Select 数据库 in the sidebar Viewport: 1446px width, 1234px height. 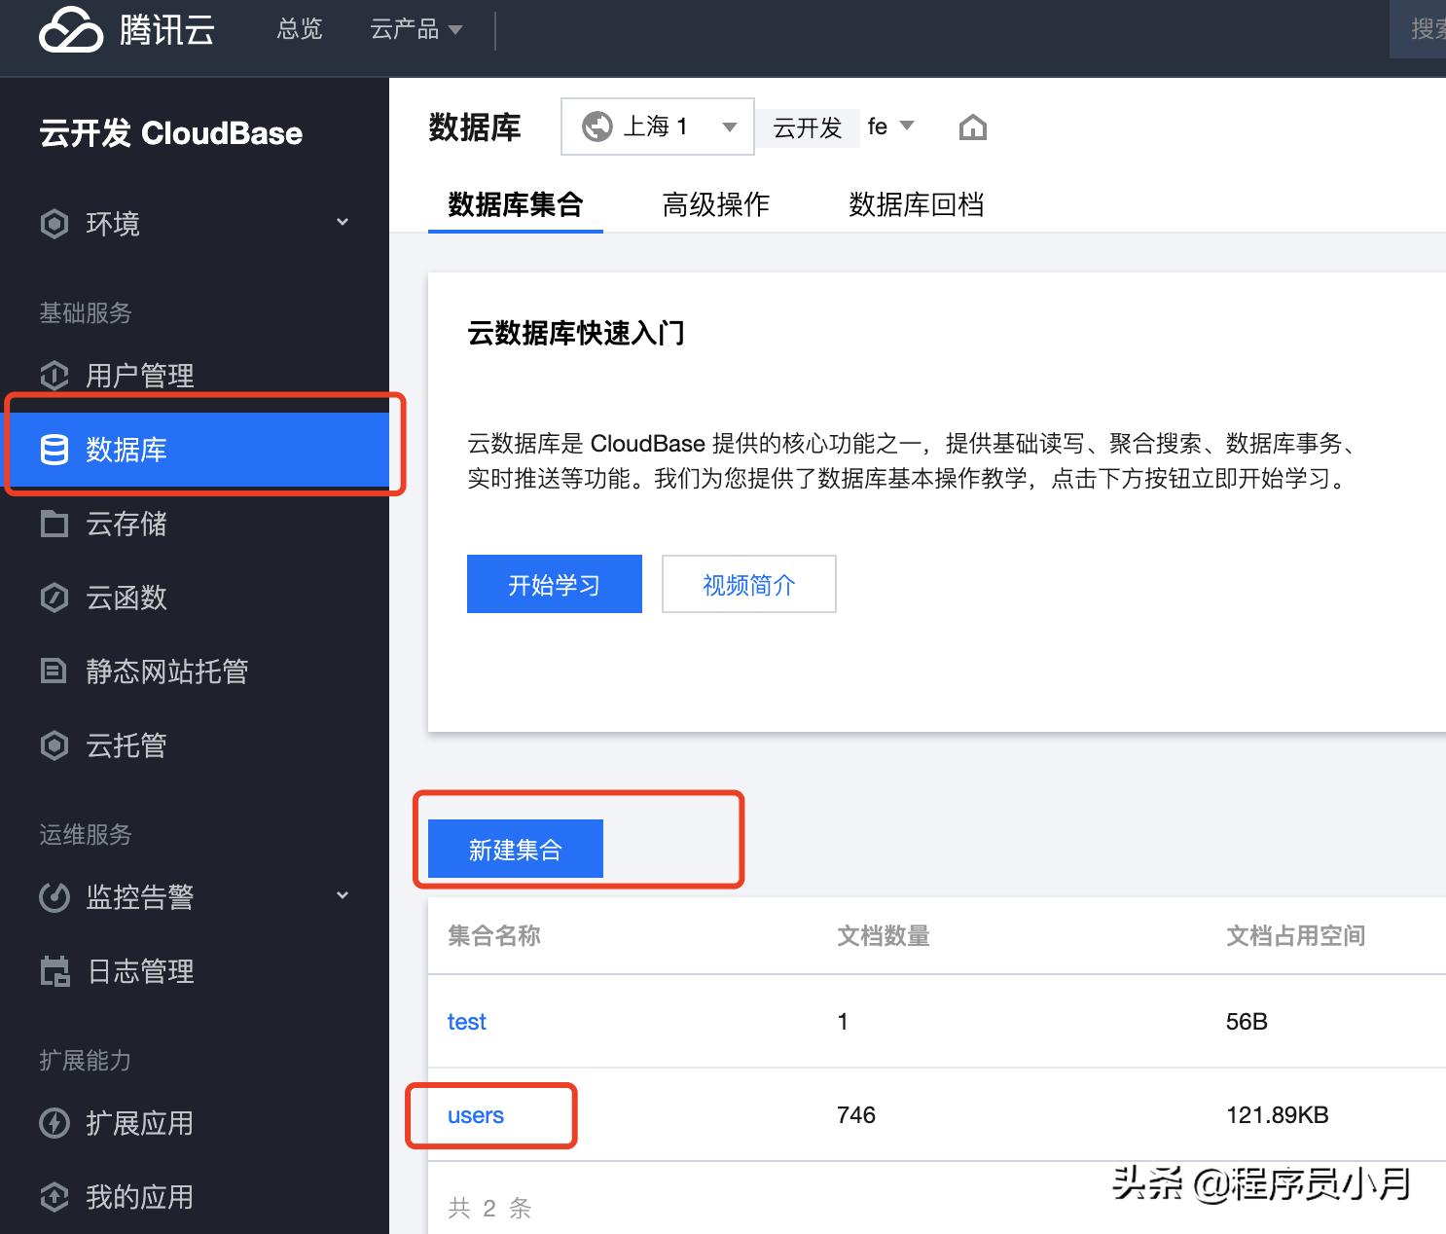pos(195,450)
